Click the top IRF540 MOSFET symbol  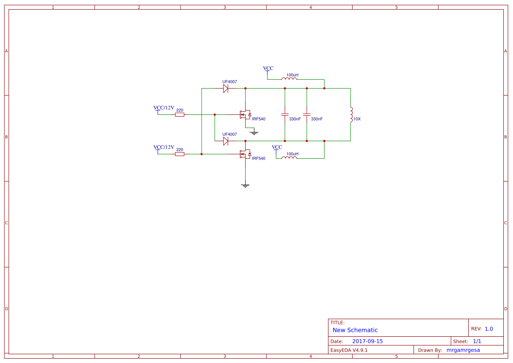click(x=245, y=114)
